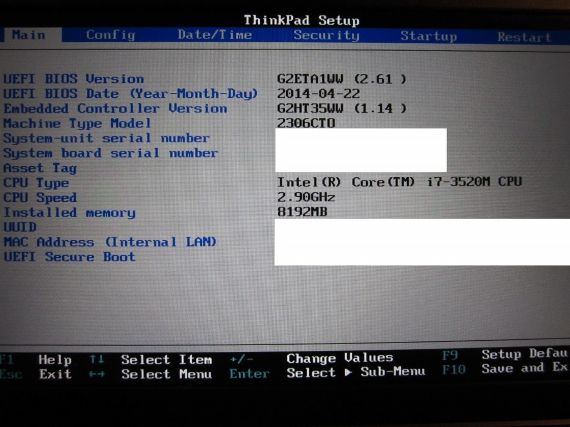Select the UUID label
Viewport: 570px width, 427px height.
(x=20, y=227)
